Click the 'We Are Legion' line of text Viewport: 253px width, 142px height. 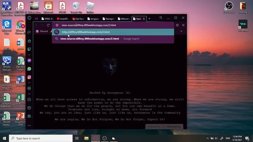[110, 119]
